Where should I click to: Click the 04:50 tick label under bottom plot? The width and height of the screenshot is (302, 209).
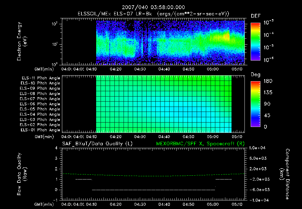pyautogui.click(x=188, y=204)
